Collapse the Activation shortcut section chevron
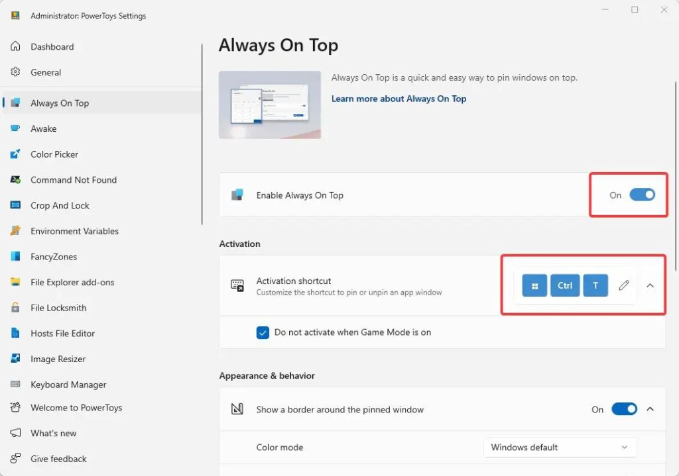This screenshot has width=679, height=476. (x=650, y=285)
